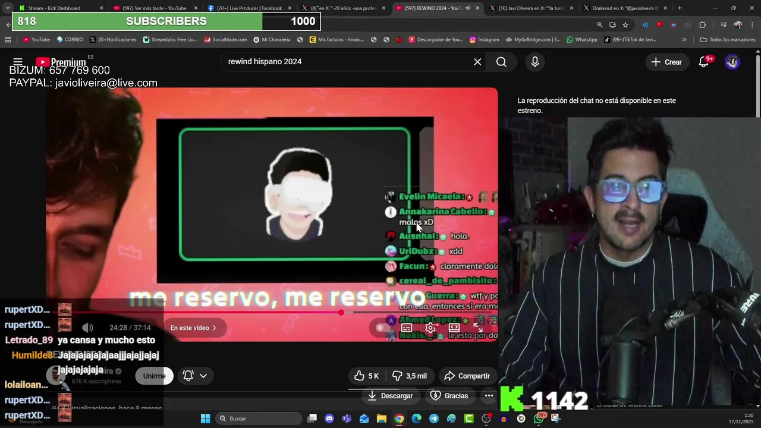
Task: Open the YouTube hamburger guide menu
Action: tap(18, 62)
